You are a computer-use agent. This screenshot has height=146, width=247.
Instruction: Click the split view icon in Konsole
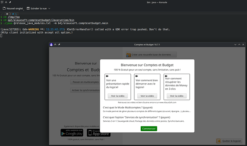coord(28,8)
